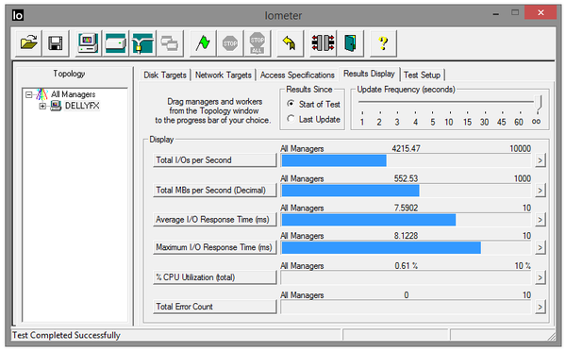Screen dimensions: 566x351
Task: Exit Iometer using the door icon
Action: [350, 43]
